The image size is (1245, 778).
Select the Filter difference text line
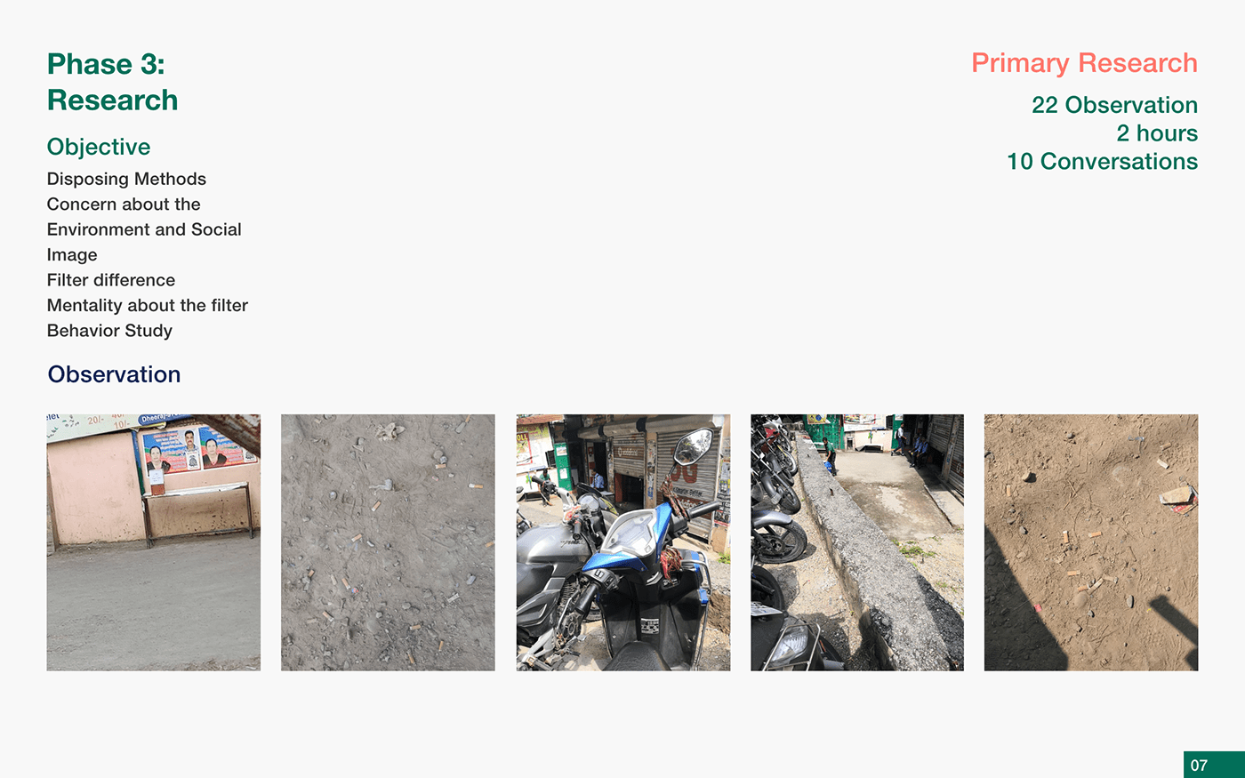tap(111, 280)
